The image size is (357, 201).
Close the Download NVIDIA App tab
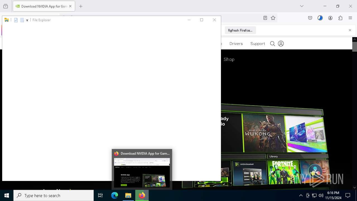(70, 6)
